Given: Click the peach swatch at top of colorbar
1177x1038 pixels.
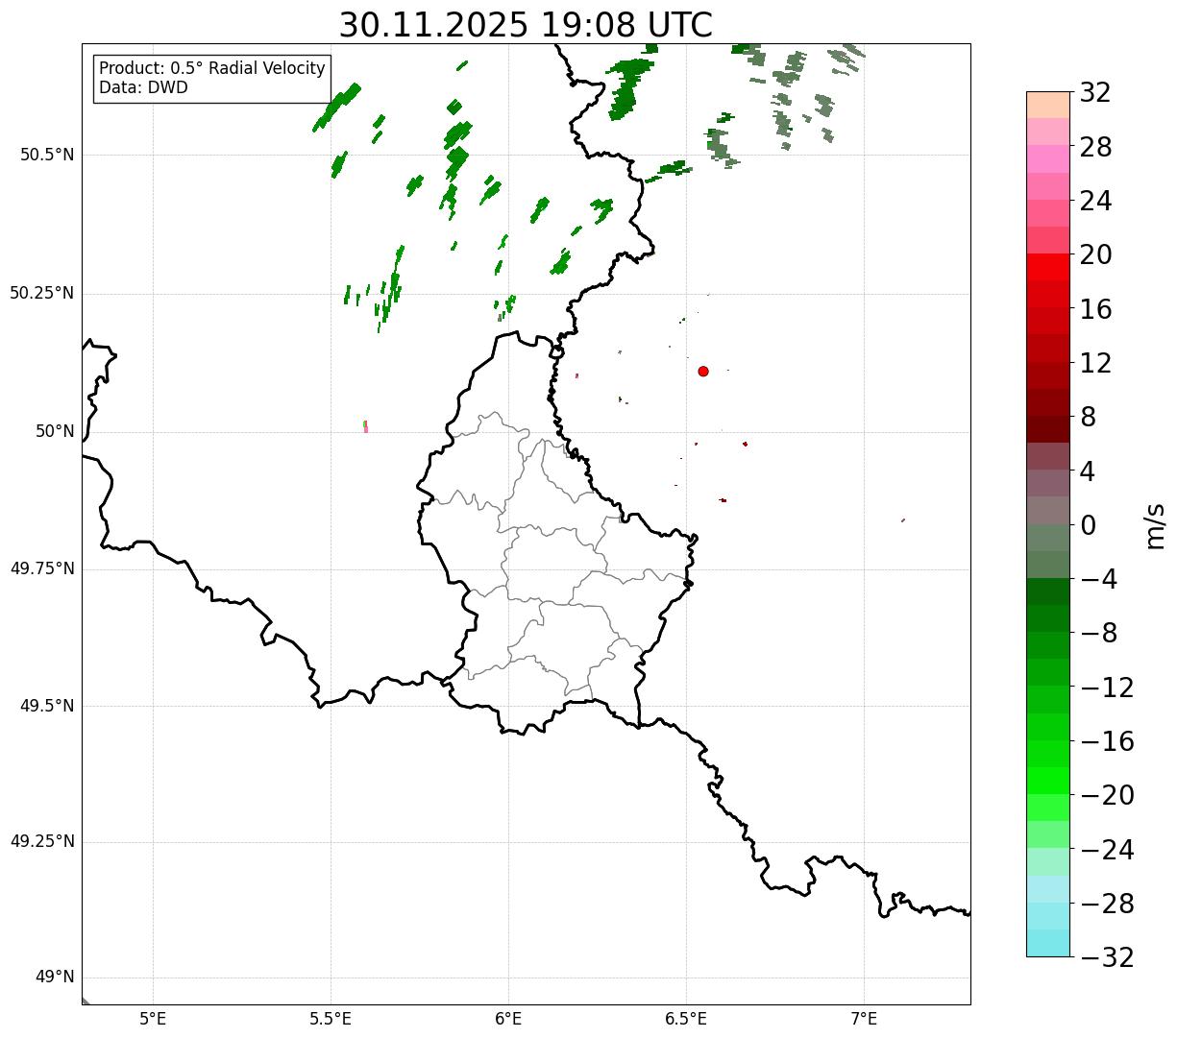Looking at the screenshot, I should point(1047,105).
